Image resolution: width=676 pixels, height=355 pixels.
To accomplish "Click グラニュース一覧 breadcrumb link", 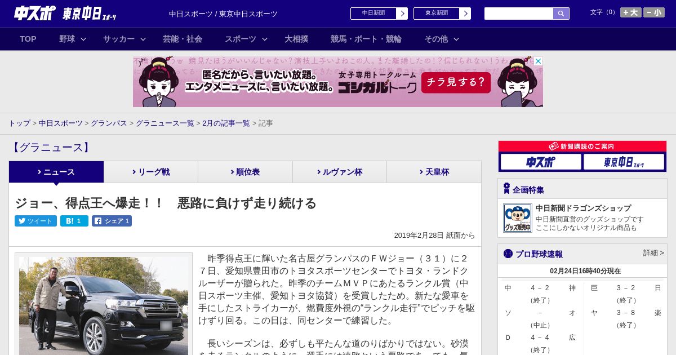I will point(165,123).
